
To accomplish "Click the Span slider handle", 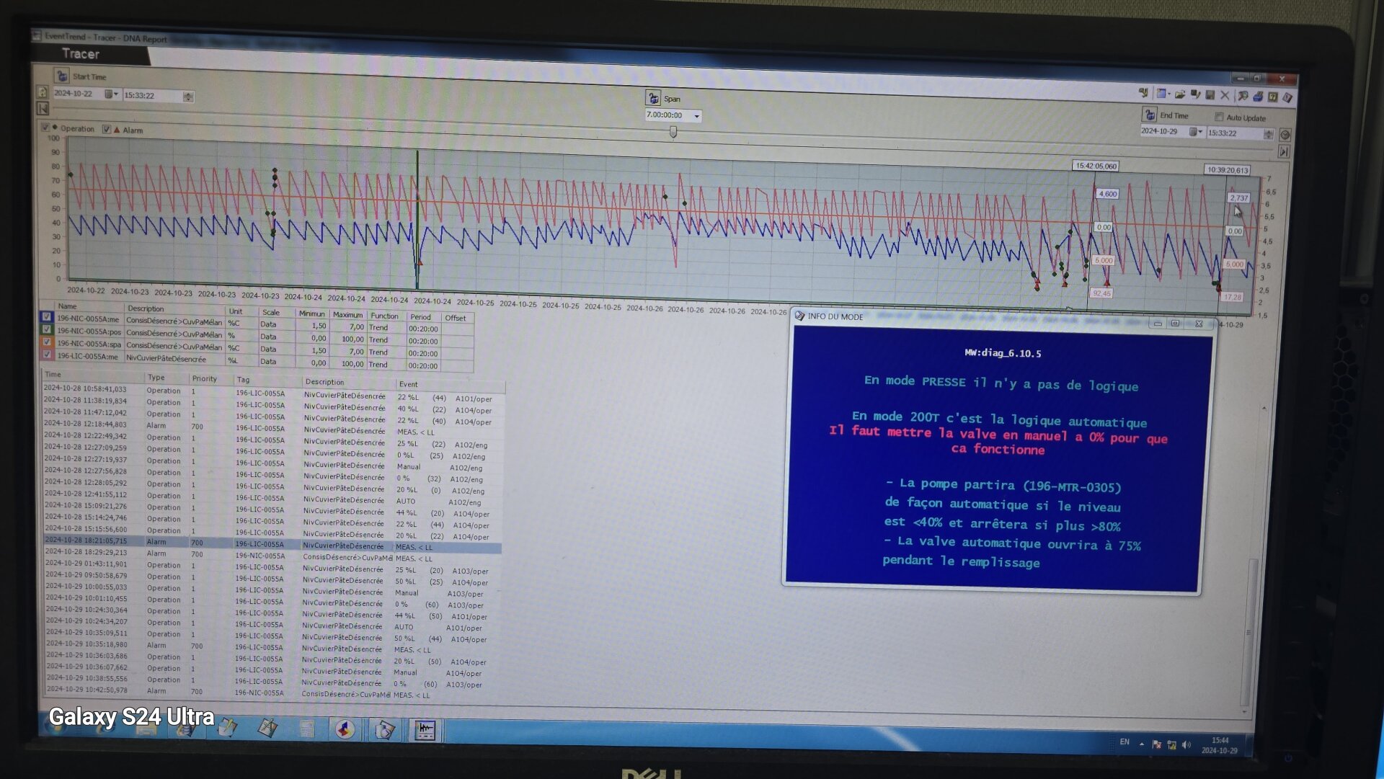I will click(x=673, y=132).
